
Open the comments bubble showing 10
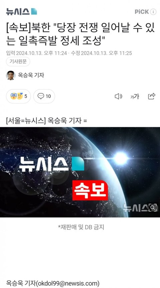click(x=44, y=96)
